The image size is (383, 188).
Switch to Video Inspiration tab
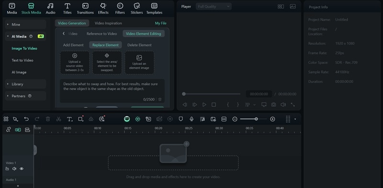click(x=108, y=23)
